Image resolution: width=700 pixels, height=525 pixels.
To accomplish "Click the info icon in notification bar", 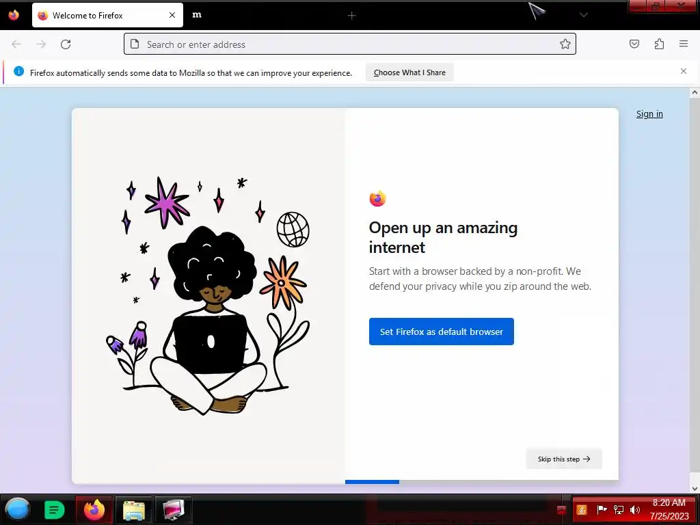I will [18, 71].
